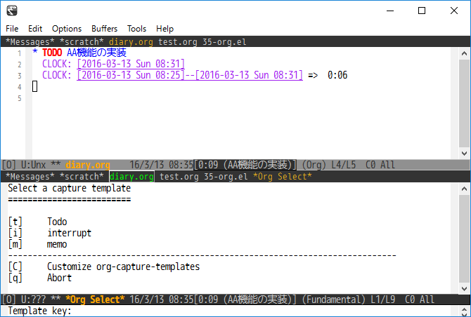Click the heading star on line 1
471x317 pixels.
tap(35, 52)
